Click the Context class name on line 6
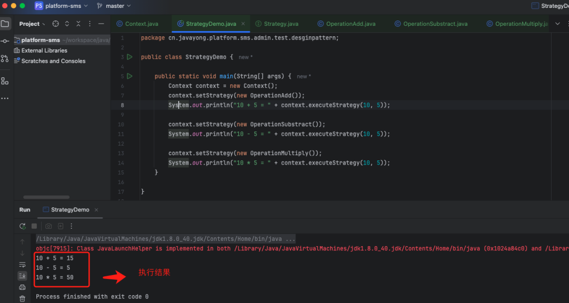The image size is (569, 303). (180, 86)
